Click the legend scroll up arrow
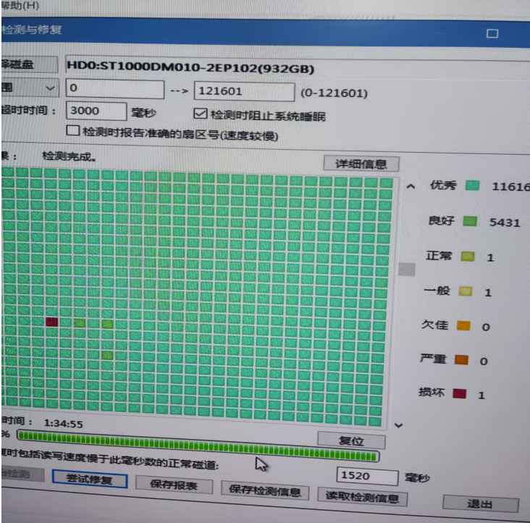 tap(411, 186)
